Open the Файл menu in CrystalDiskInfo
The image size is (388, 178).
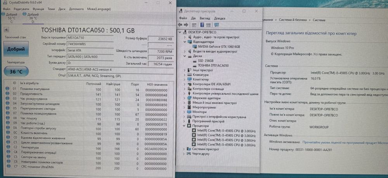click(x=7, y=9)
